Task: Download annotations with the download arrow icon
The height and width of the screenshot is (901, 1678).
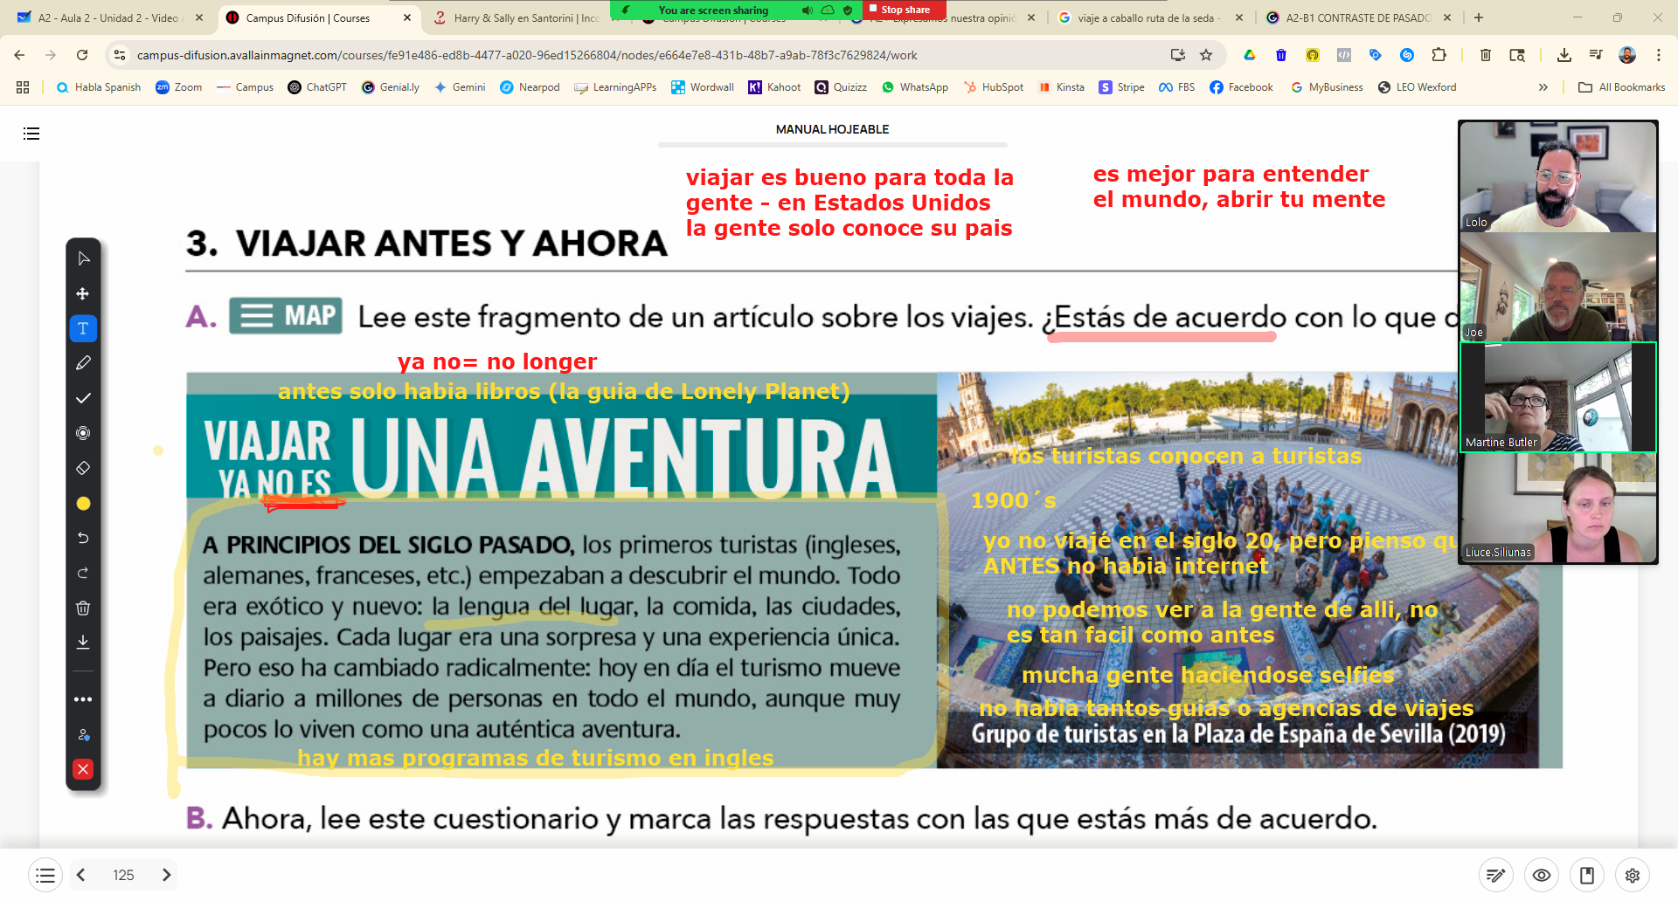Action: [x=83, y=643]
